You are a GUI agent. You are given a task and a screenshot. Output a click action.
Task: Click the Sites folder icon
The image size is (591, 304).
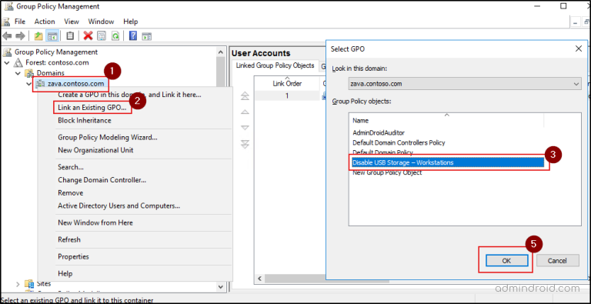pyautogui.click(x=29, y=284)
